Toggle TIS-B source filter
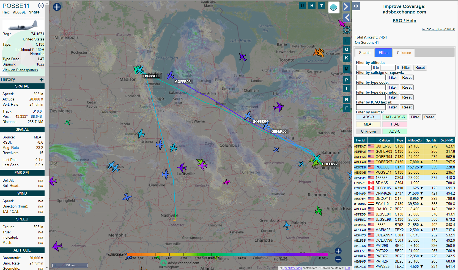Screen dimensions: 458x270 tap(395, 124)
